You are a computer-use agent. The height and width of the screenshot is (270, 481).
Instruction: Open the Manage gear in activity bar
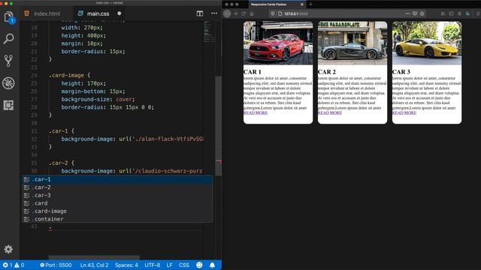pyautogui.click(x=8, y=249)
